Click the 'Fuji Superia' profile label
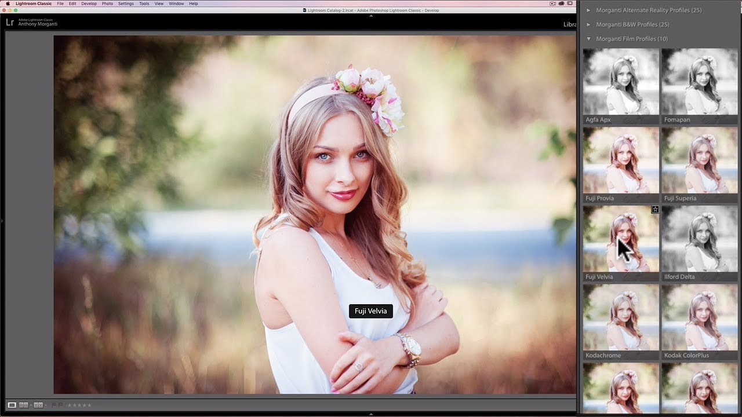The image size is (742, 417). (x=680, y=198)
